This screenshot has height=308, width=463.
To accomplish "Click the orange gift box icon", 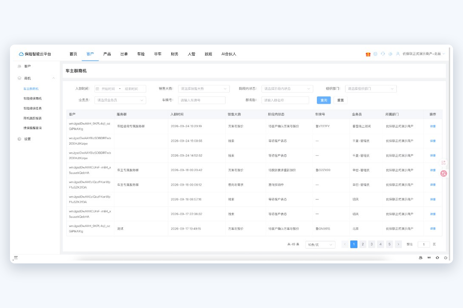I will 368,54.
